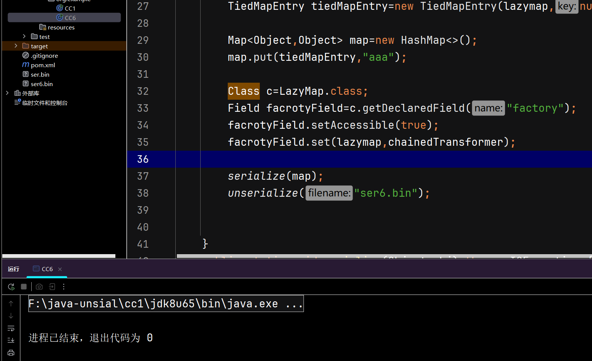Click the 进程已结束 exit code message
This screenshot has width=592, height=361.
coord(91,338)
